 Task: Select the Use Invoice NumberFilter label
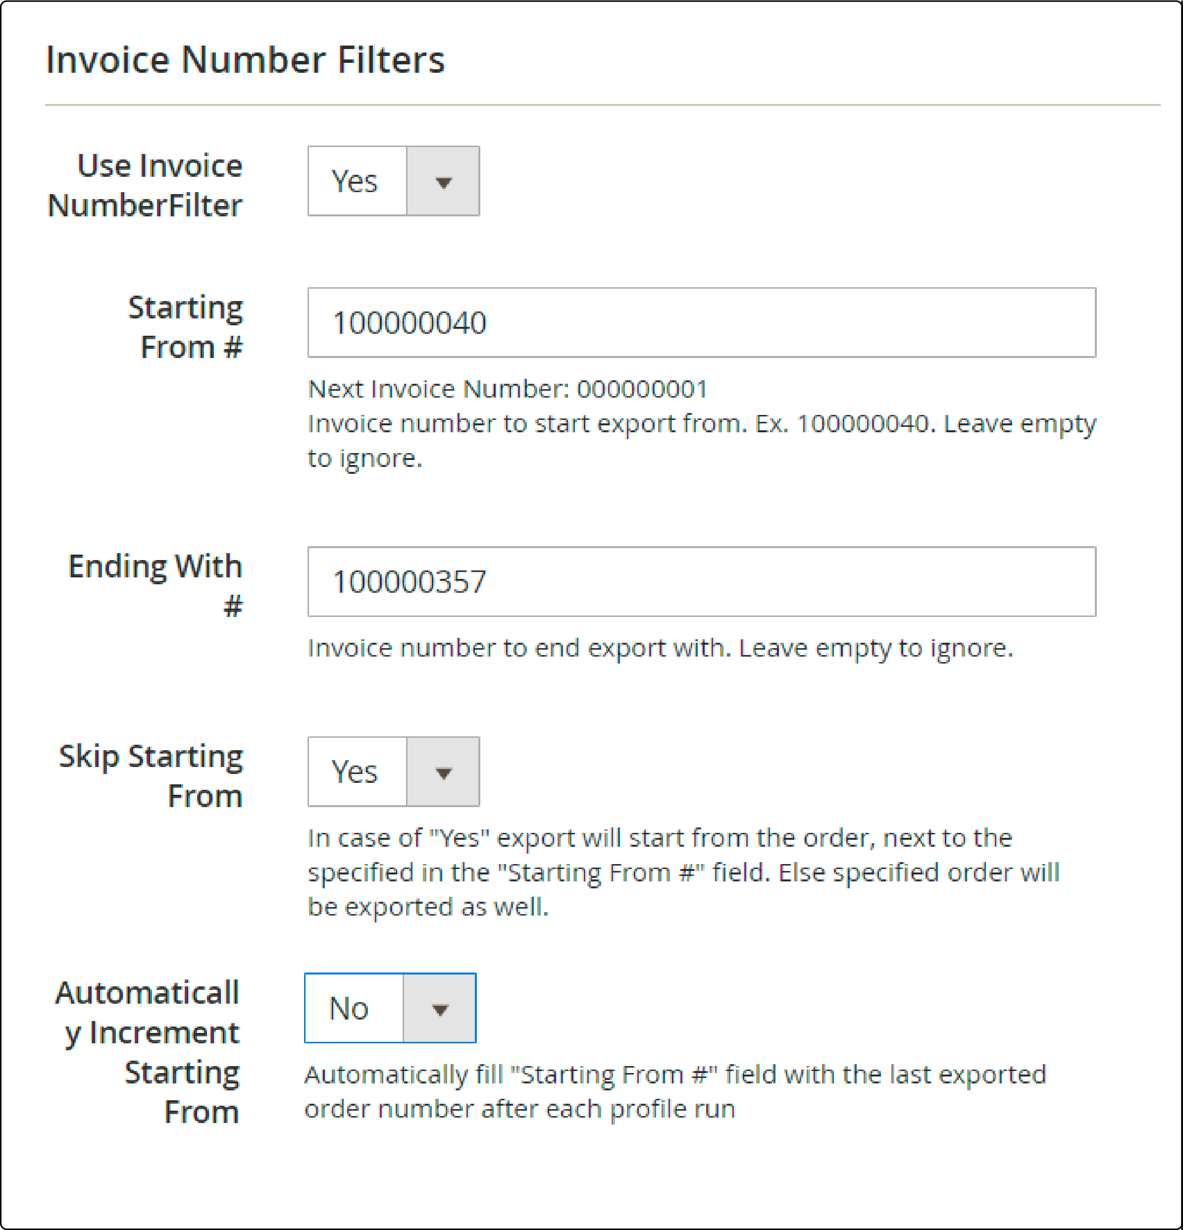[x=145, y=185]
